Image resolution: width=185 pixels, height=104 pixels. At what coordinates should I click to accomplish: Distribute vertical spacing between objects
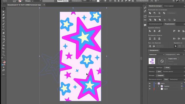point(150,46)
